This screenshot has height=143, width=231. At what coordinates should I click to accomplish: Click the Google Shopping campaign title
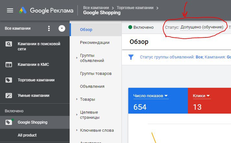(x=102, y=13)
